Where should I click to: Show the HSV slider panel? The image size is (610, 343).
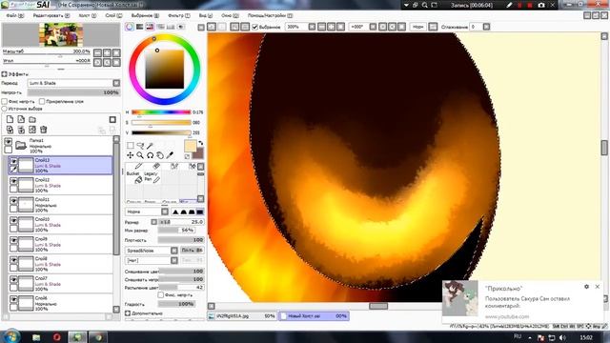[150, 27]
